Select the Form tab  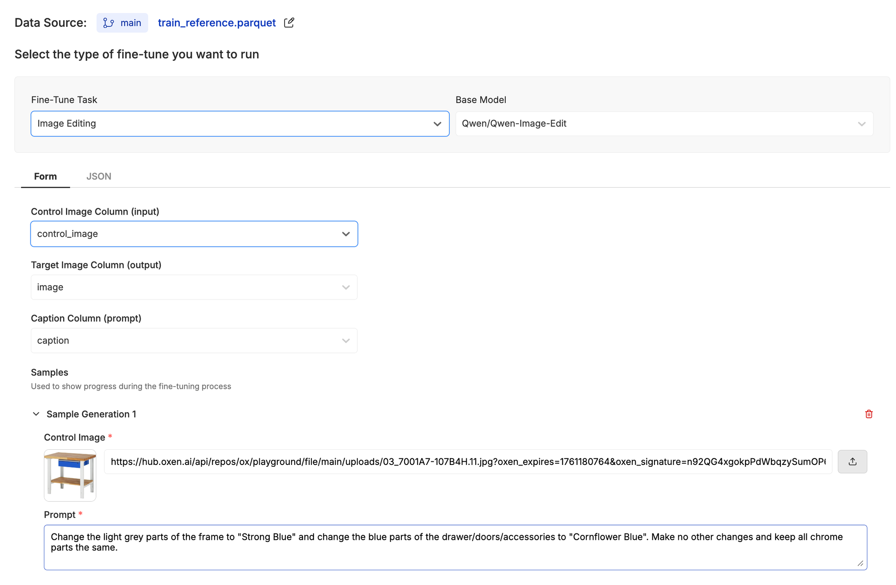[45, 176]
